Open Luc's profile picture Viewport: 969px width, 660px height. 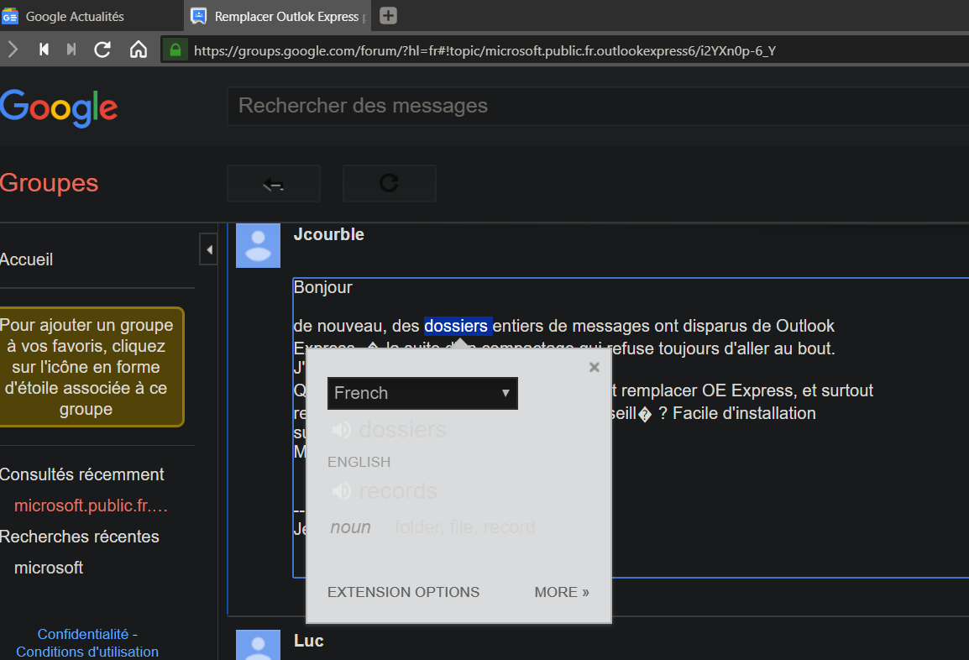(258, 645)
